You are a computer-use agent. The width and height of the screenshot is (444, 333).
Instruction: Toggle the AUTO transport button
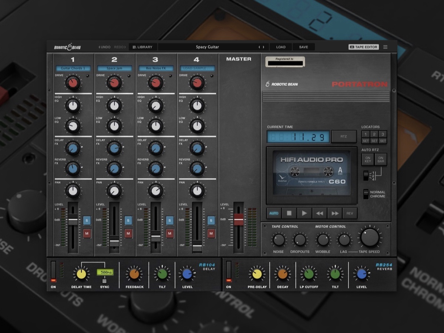pos(274,213)
